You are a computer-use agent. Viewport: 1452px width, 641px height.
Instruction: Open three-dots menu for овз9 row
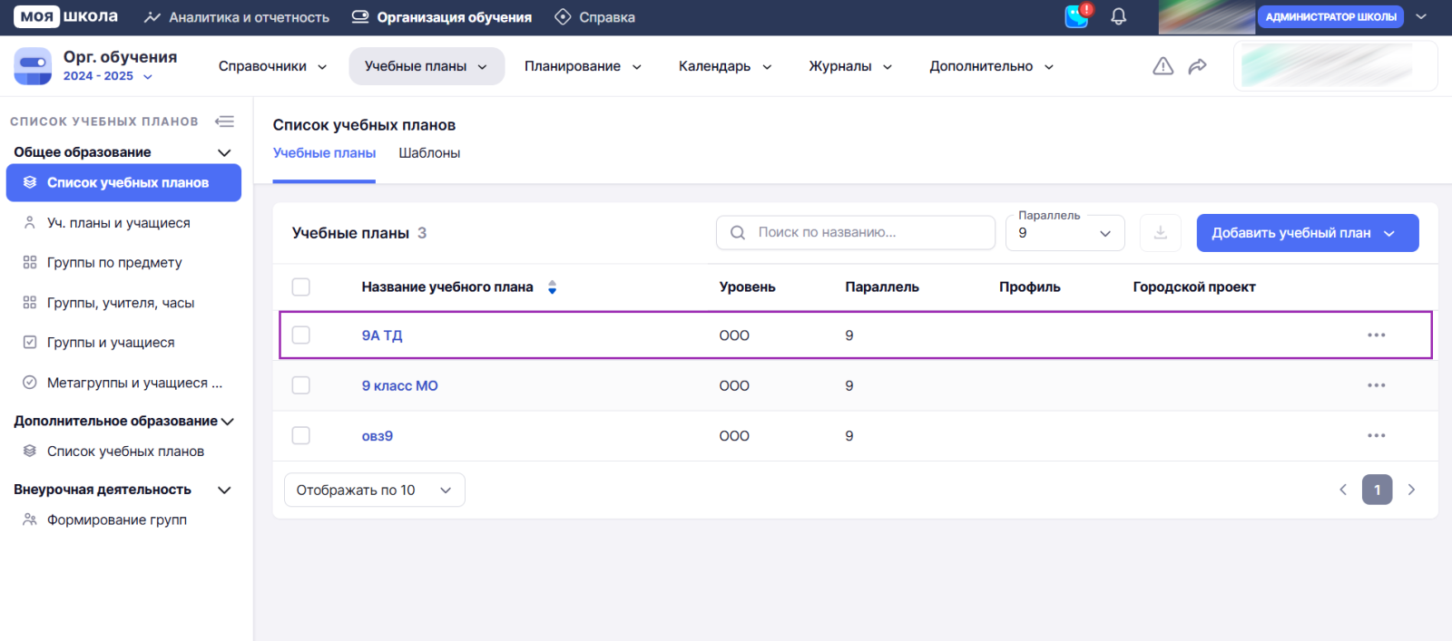[1376, 436]
